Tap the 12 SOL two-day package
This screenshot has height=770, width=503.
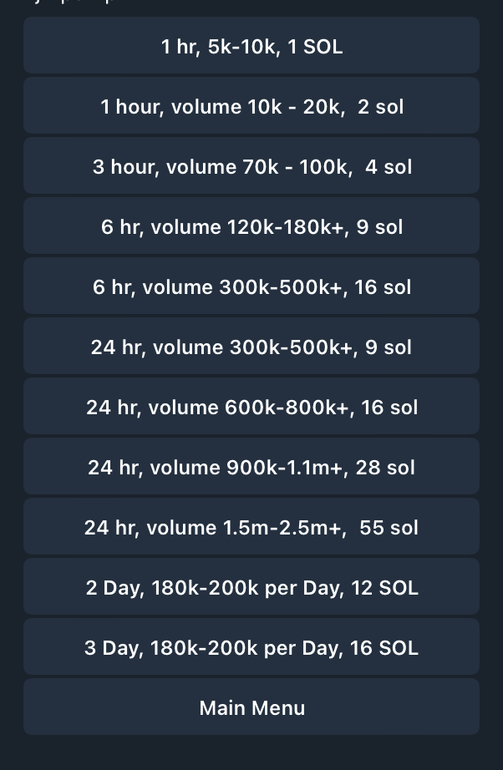coord(251,588)
